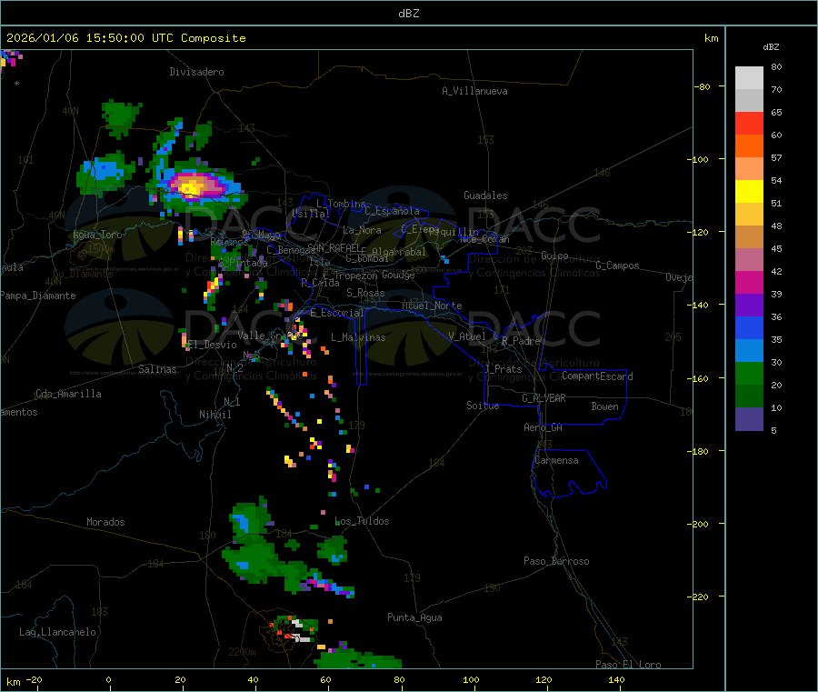
Task: Select the '-220' tick on the vertical km axis
Action: (x=697, y=597)
